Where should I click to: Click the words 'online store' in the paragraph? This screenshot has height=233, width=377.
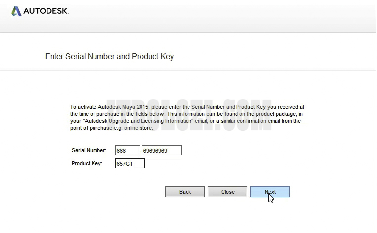click(133, 128)
